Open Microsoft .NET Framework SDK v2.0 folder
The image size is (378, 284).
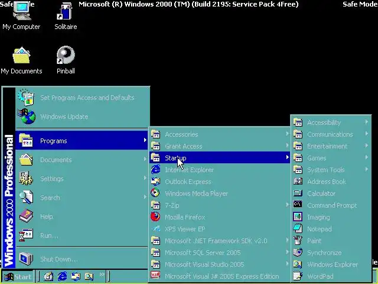coord(220,241)
